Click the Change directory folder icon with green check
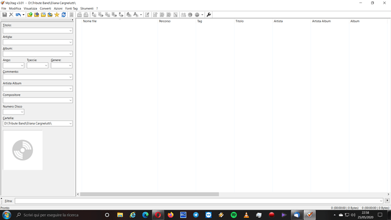 point(29,15)
